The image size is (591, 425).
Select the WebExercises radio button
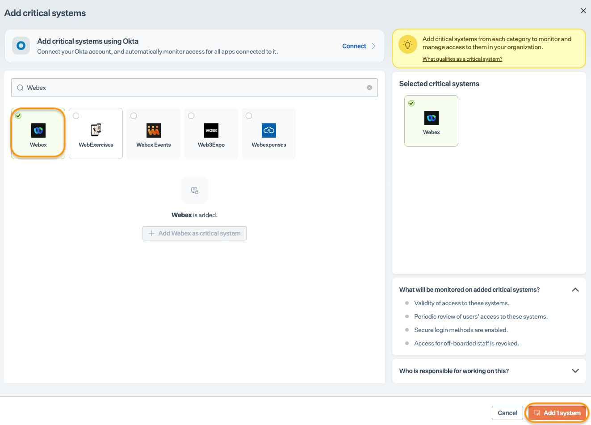[x=76, y=116]
